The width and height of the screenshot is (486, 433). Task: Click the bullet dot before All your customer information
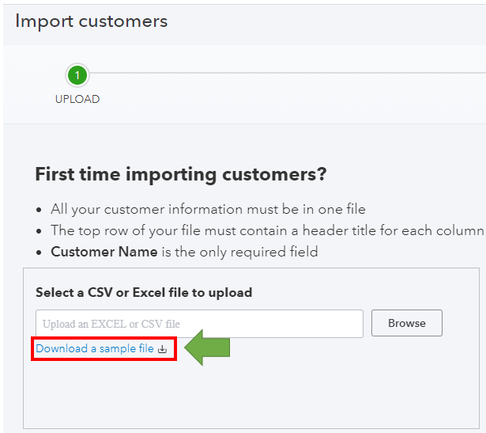coord(40,210)
